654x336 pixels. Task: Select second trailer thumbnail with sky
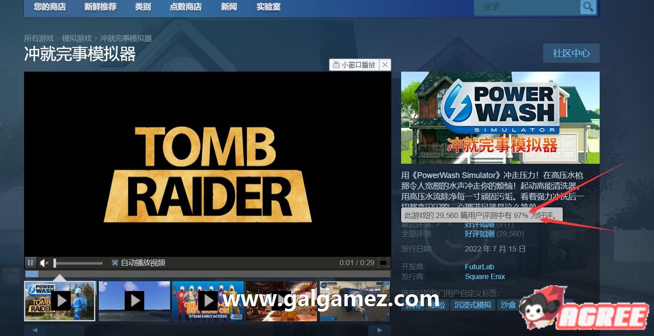tap(134, 301)
